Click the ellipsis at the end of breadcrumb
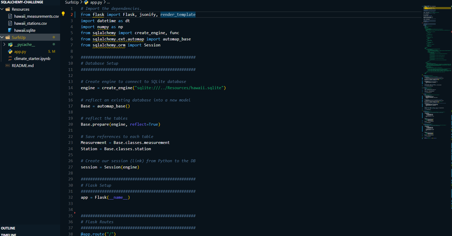The height and width of the screenshot is (236, 452). pos(108,2)
